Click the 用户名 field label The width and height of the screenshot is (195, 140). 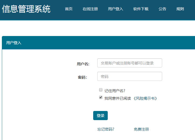coord(83,64)
